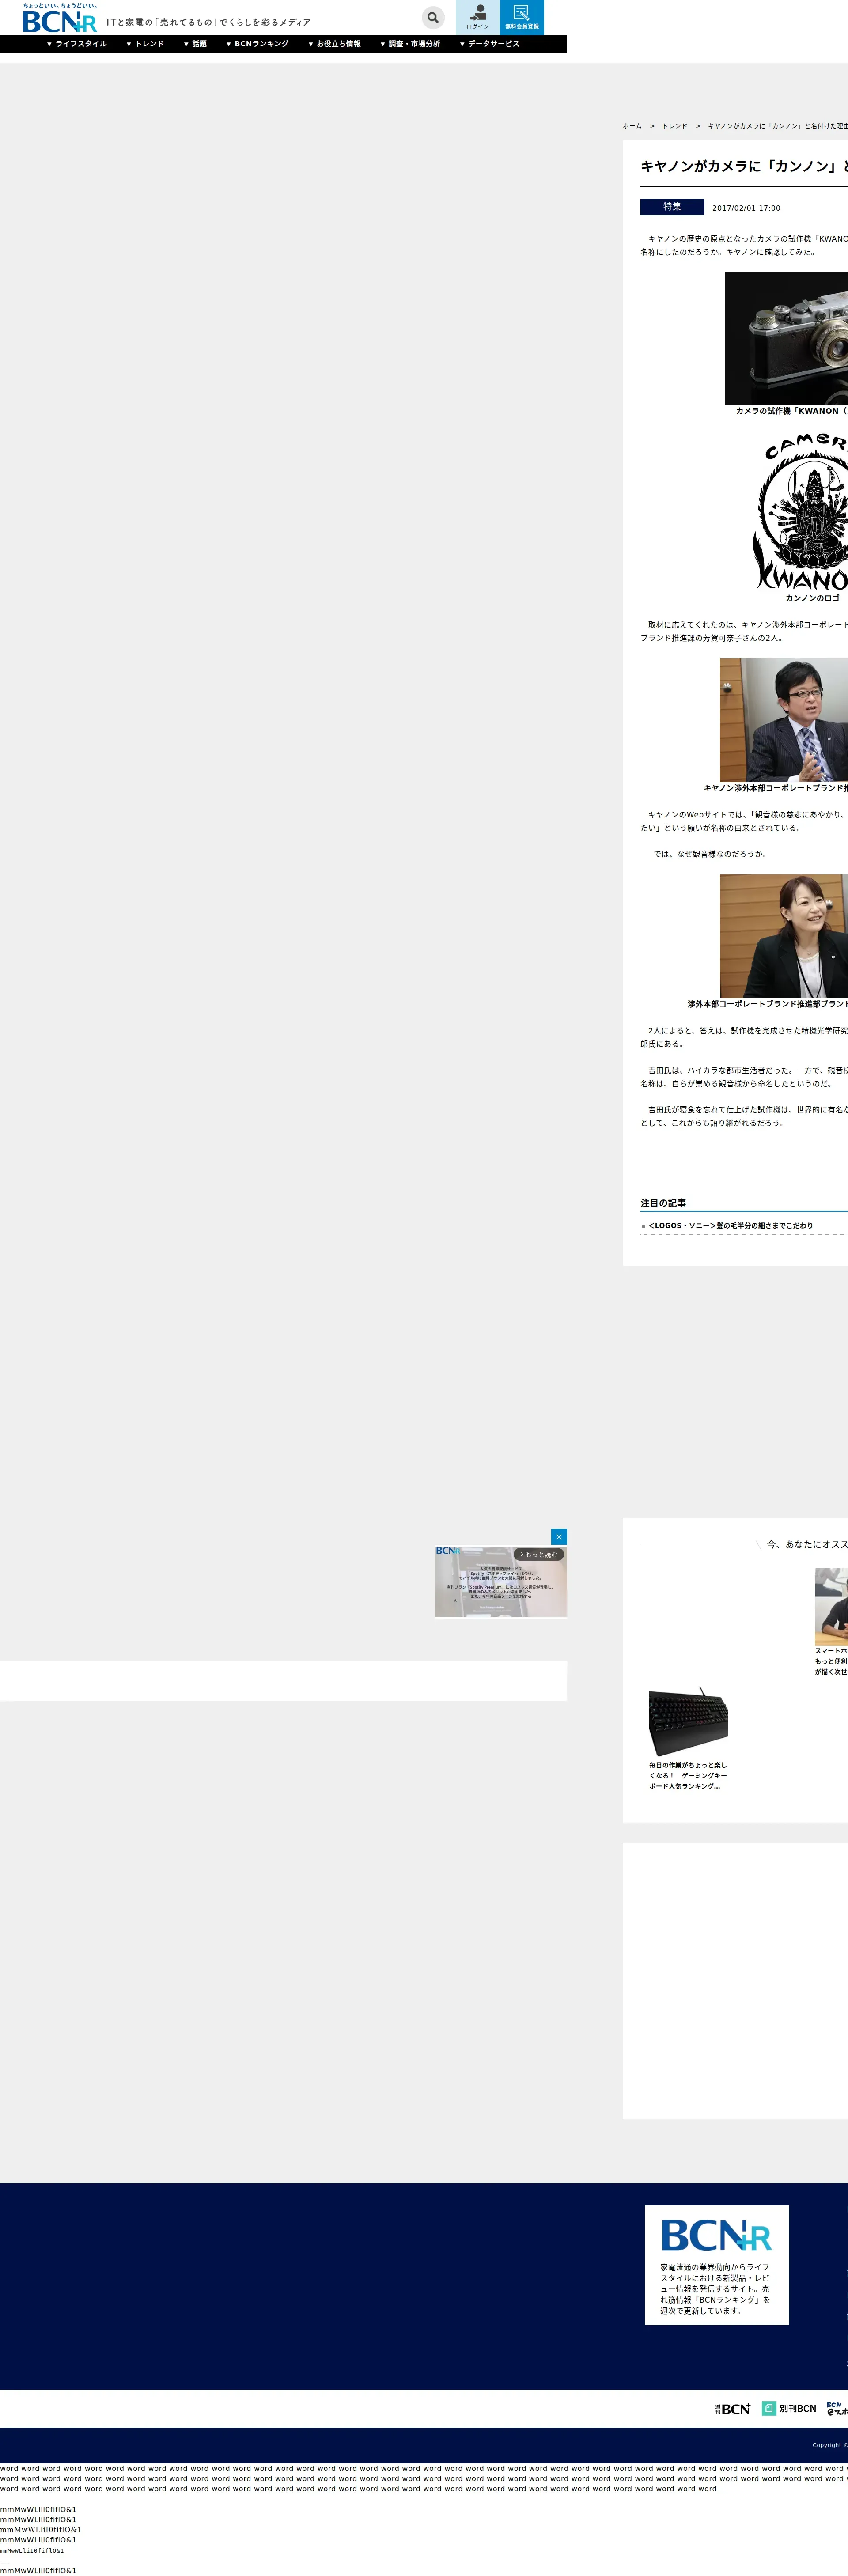Close the floating Spotify popup
Image resolution: width=848 pixels, height=2576 pixels.
(559, 1536)
